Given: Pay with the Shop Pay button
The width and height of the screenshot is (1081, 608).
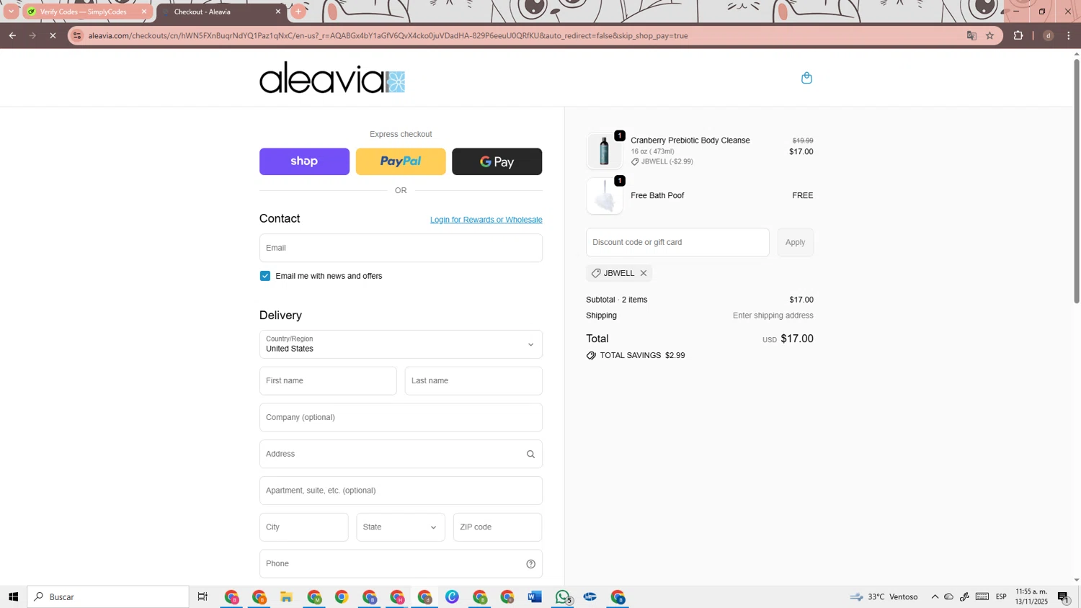Looking at the screenshot, I should click(304, 161).
